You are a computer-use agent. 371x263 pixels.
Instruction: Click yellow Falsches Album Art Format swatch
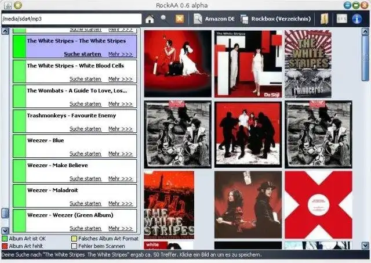click(74, 239)
